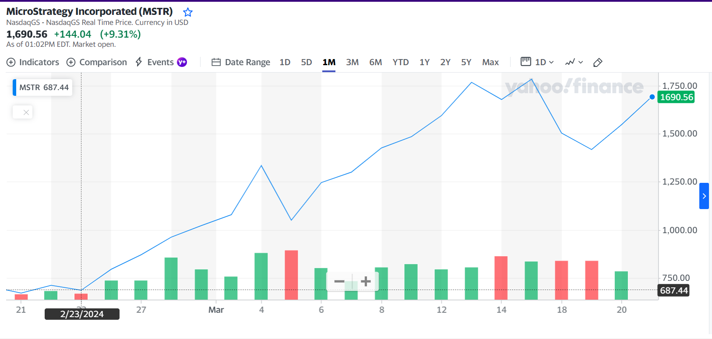The width and height of the screenshot is (712, 339).
Task: Open the 1D interval dropdown
Action: pyautogui.click(x=537, y=62)
